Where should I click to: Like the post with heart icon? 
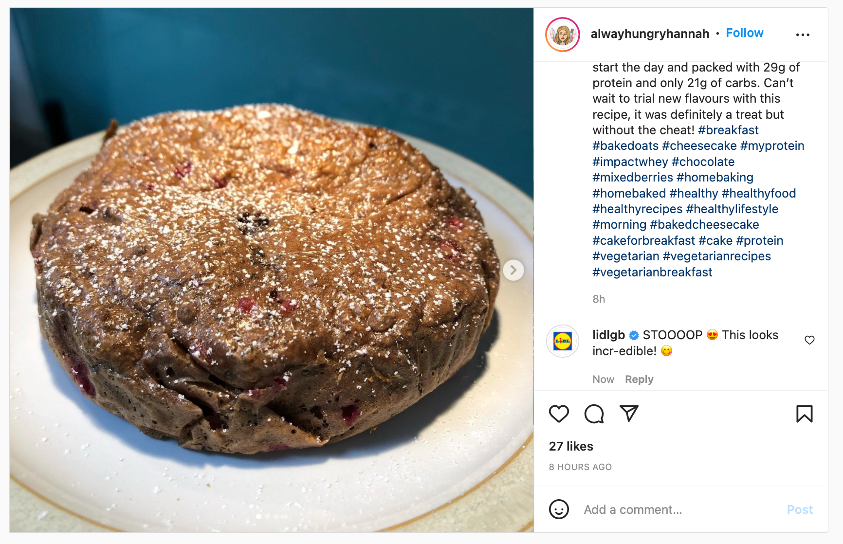pos(559,414)
